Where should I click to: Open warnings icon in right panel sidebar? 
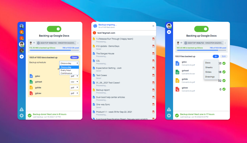(x=169, y=109)
